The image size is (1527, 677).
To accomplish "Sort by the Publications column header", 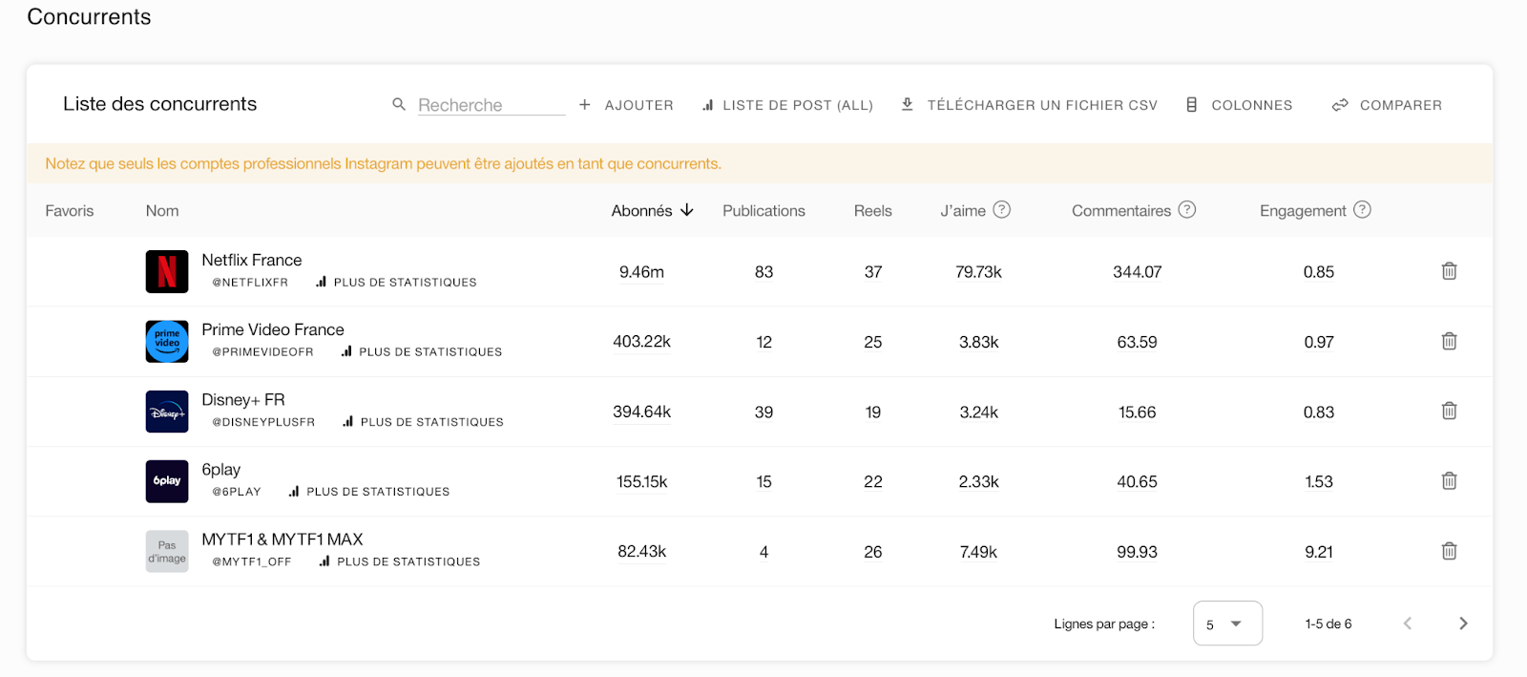I will click(763, 211).
